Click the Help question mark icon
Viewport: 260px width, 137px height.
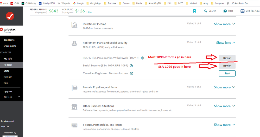click(x=225, y=11)
